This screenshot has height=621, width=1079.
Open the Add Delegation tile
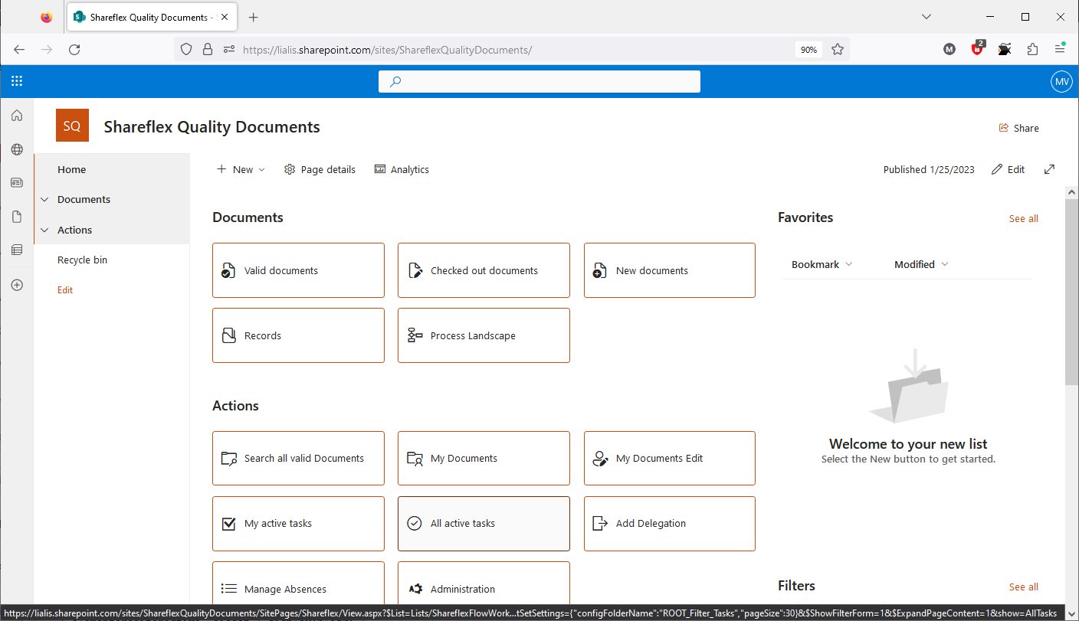point(670,524)
